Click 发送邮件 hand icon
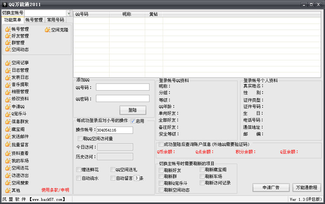Screen dimensions: 325x204 pyautogui.click(x=8, y=137)
